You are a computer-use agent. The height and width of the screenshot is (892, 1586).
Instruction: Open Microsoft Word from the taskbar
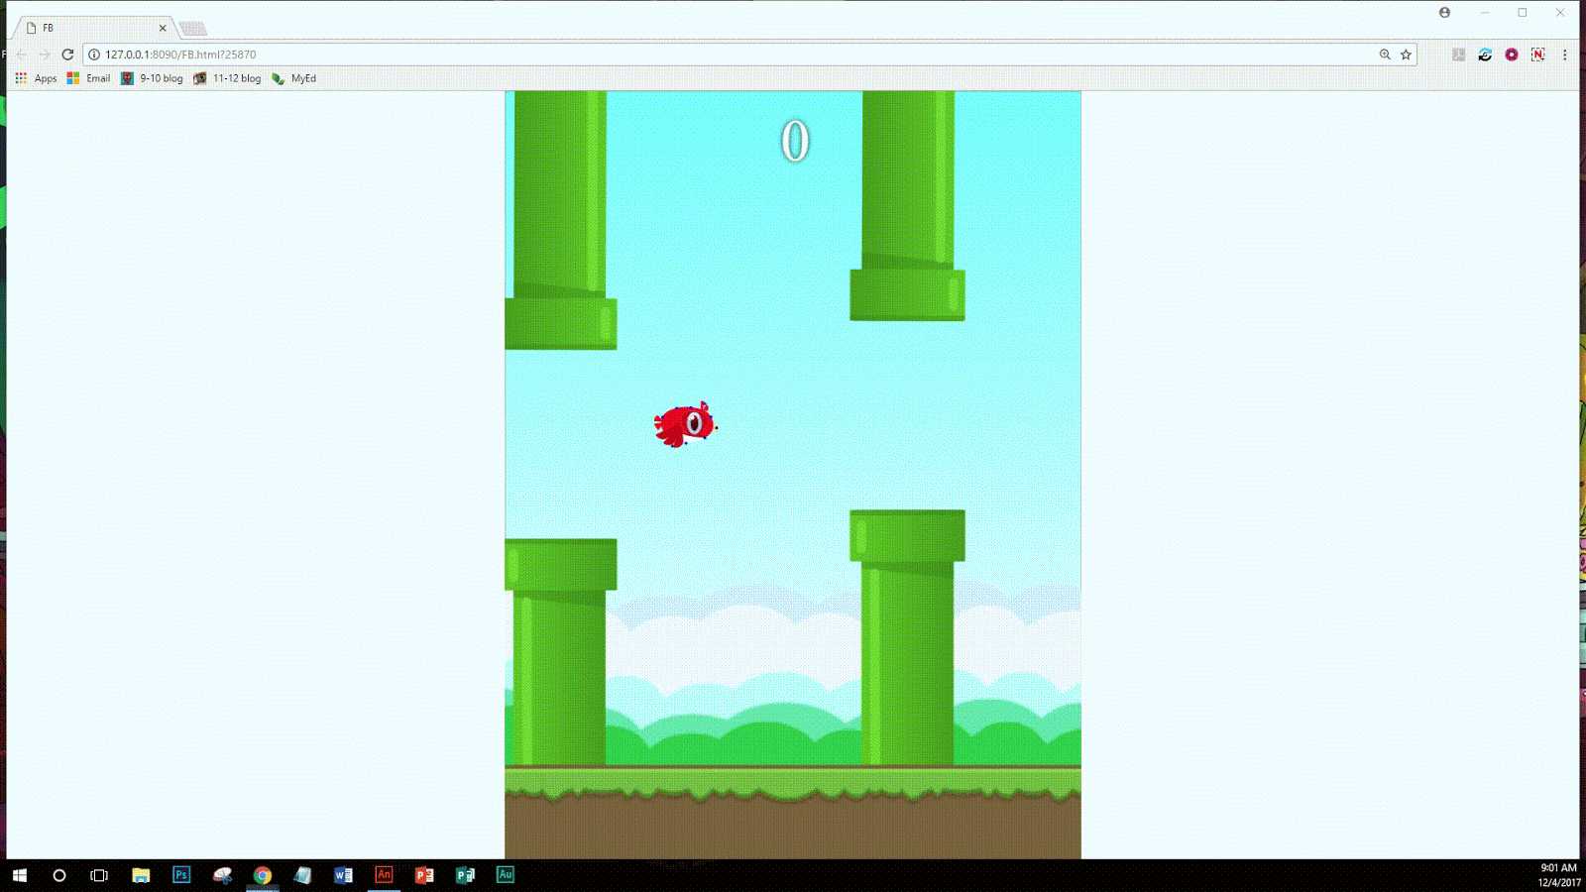(x=343, y=875)
